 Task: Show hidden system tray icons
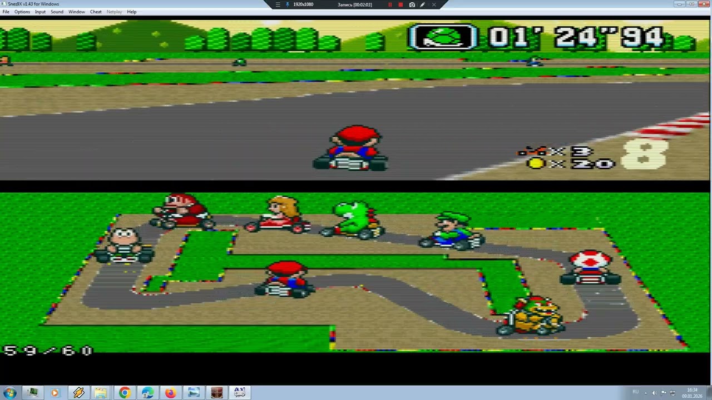(646, 393)
